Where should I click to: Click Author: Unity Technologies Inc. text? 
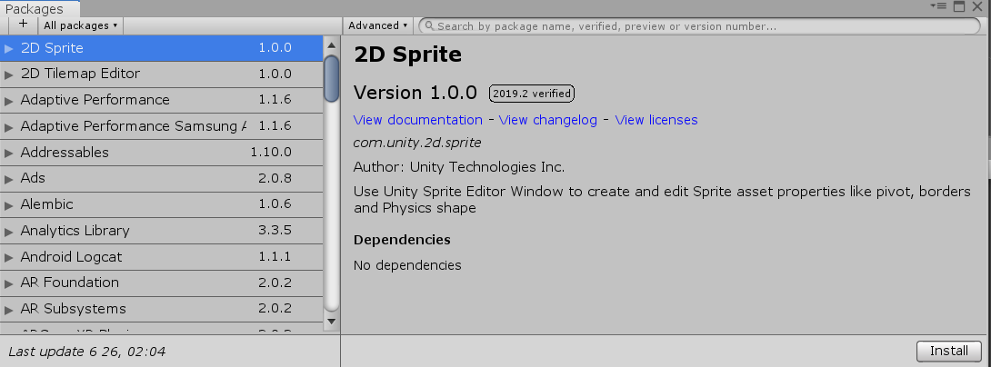459,167
